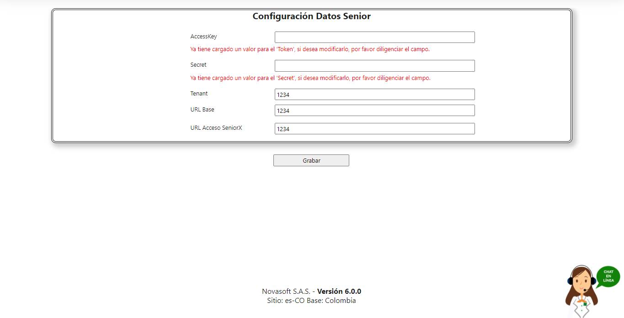Click into the Tenant text box
624x318 pixels.
click(374, 95)
